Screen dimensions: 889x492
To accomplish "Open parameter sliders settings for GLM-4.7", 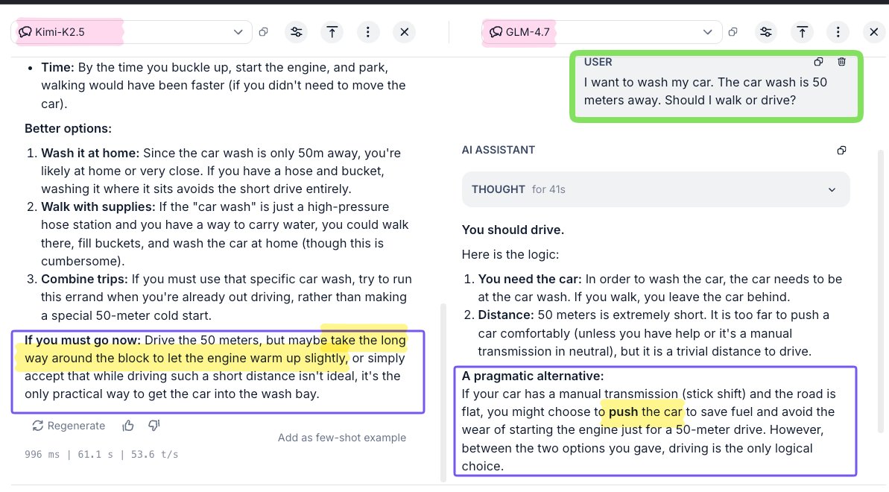I will tap(766, 32).
